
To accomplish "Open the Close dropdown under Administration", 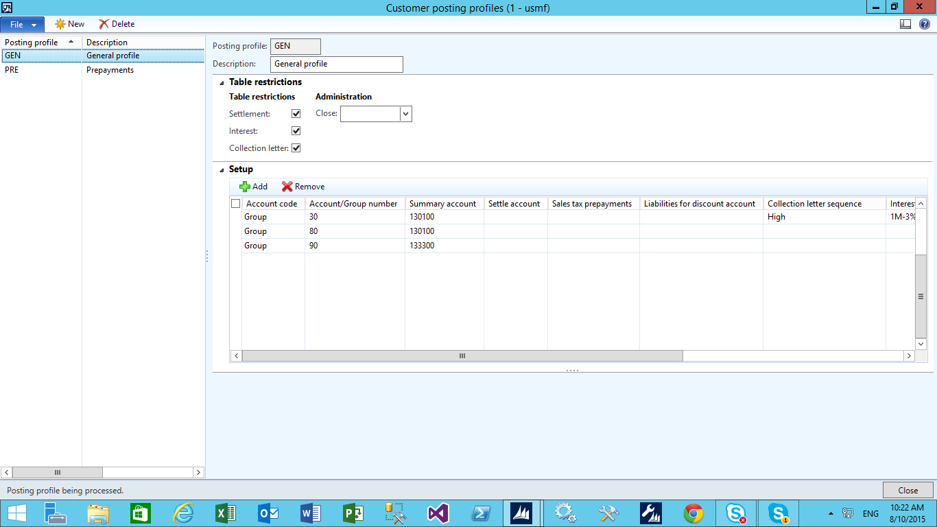I will tap(406, 114).
